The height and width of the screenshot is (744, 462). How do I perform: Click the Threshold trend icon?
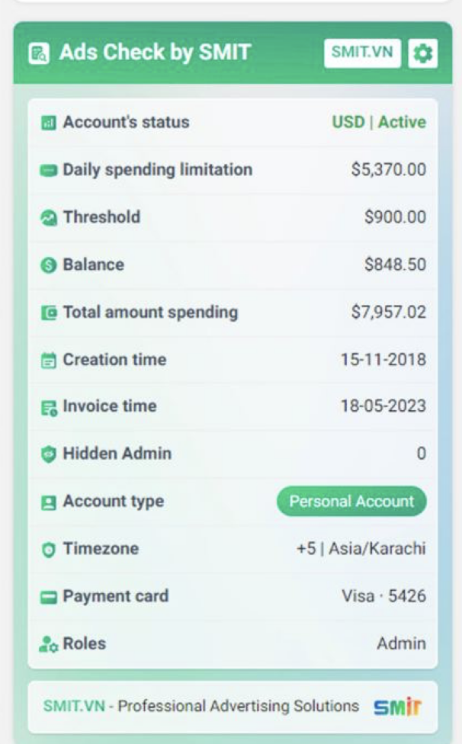coord(49,218)
